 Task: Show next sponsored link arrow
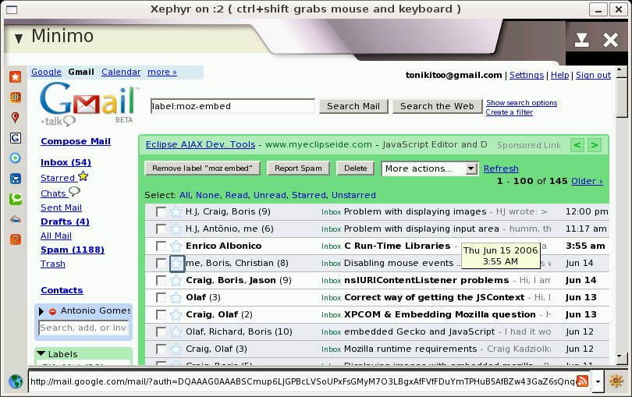(x=595, y=145)
